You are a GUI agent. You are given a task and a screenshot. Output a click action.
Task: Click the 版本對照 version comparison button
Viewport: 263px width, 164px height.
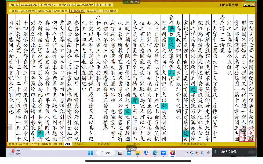click(x=28, y=11)
